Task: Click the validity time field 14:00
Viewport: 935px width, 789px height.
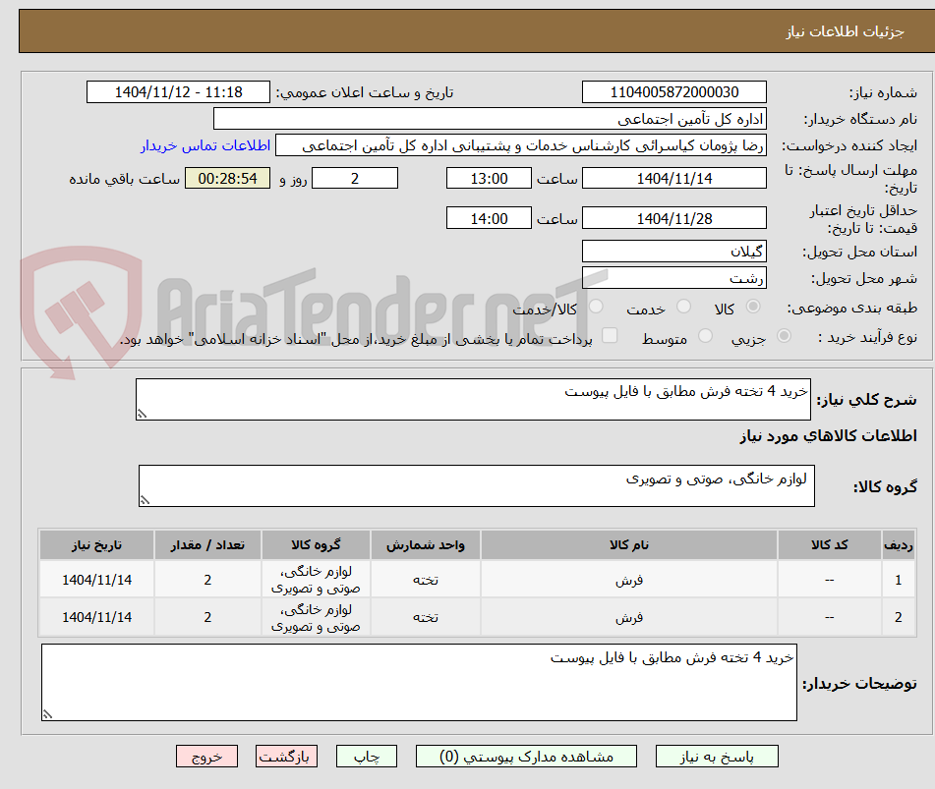Action: [x=489, y=218]
